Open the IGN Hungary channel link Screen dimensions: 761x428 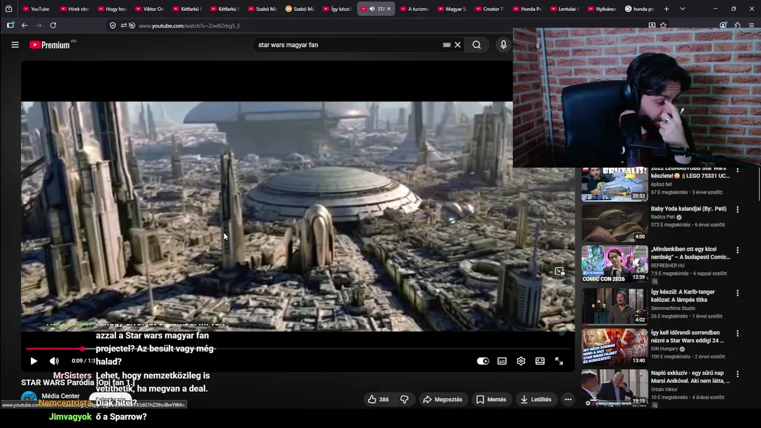click(665, 349)
